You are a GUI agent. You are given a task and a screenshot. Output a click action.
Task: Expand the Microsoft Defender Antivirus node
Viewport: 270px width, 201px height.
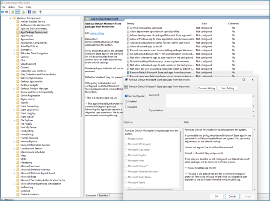tap(14, 170)
